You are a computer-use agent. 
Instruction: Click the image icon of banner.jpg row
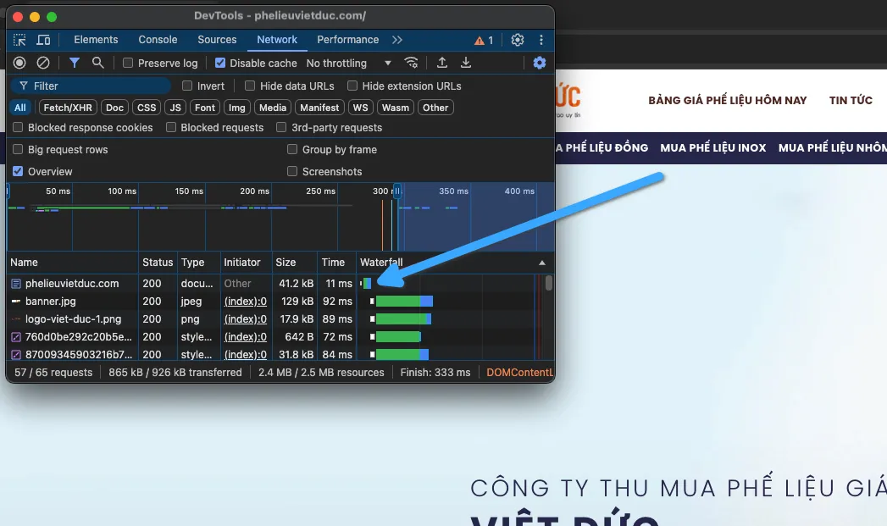(x=16, y=302)
